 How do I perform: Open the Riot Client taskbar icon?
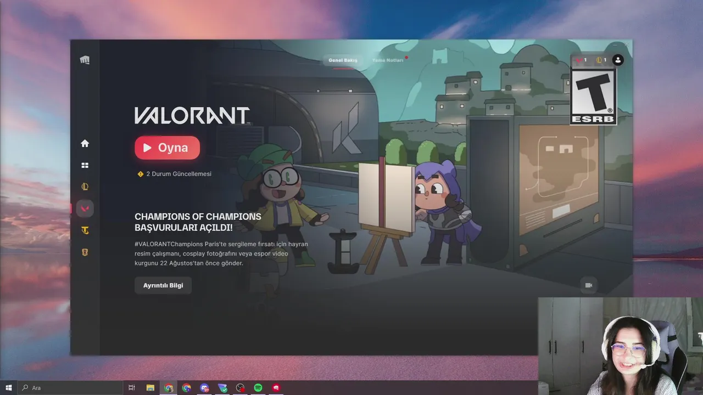[x=276, y=388]
